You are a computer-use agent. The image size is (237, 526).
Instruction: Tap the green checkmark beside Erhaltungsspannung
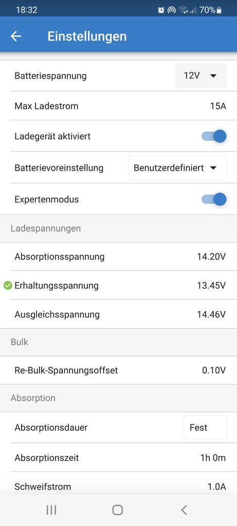pos(8,286)
